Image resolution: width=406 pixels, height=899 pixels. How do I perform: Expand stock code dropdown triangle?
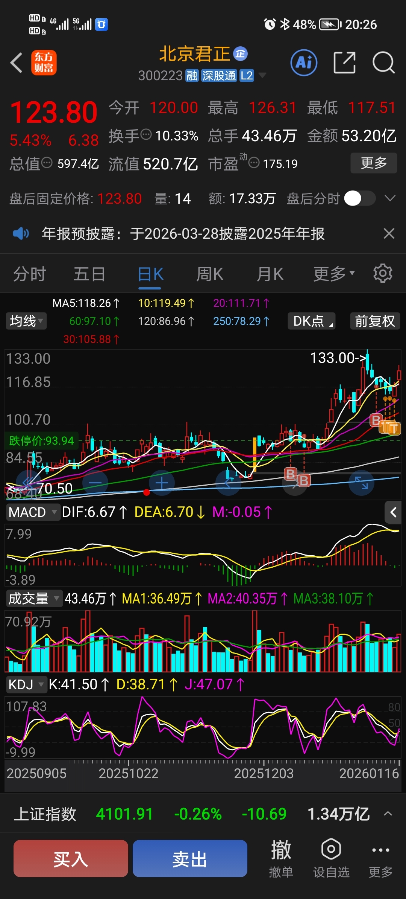pyautogui.click(x=262, y=75)
